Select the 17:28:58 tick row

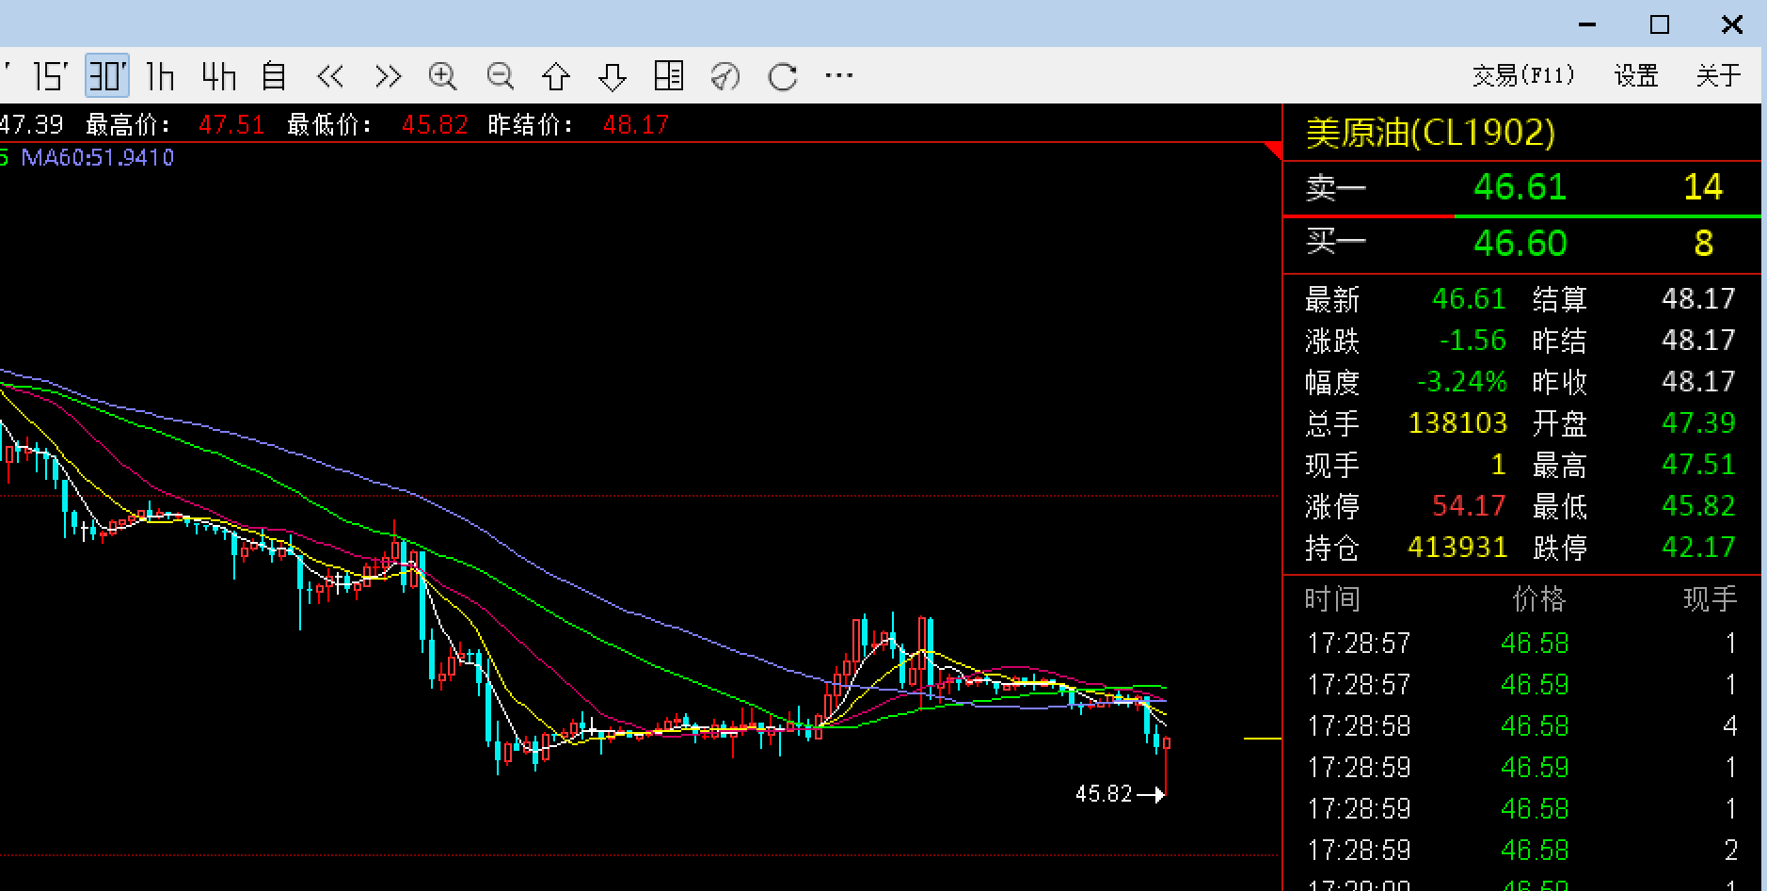[x=1522, y=726]
